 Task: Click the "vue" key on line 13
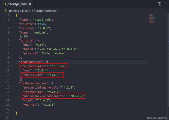(27, 70)
